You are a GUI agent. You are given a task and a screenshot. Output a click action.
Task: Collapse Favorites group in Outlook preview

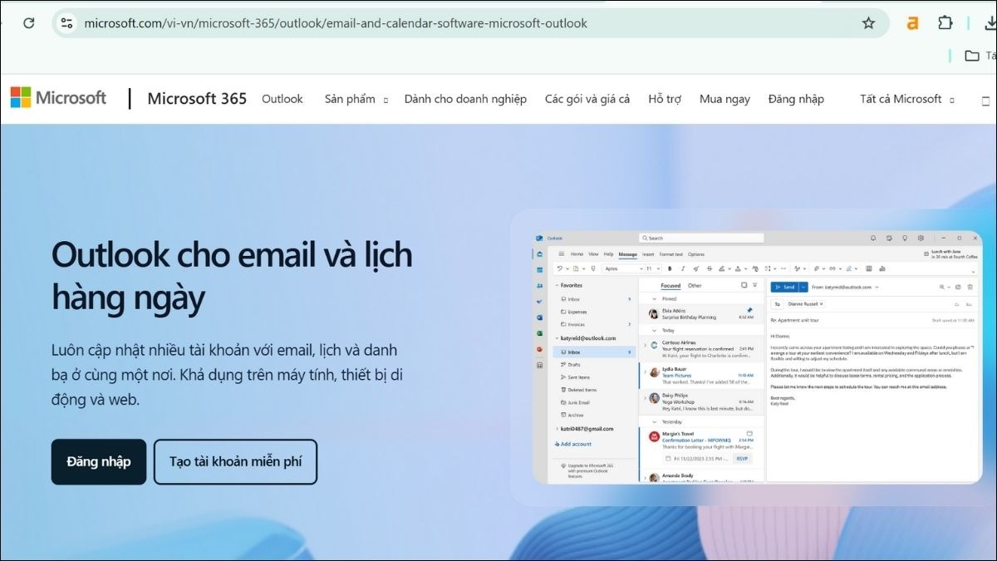tap(557, 285)
